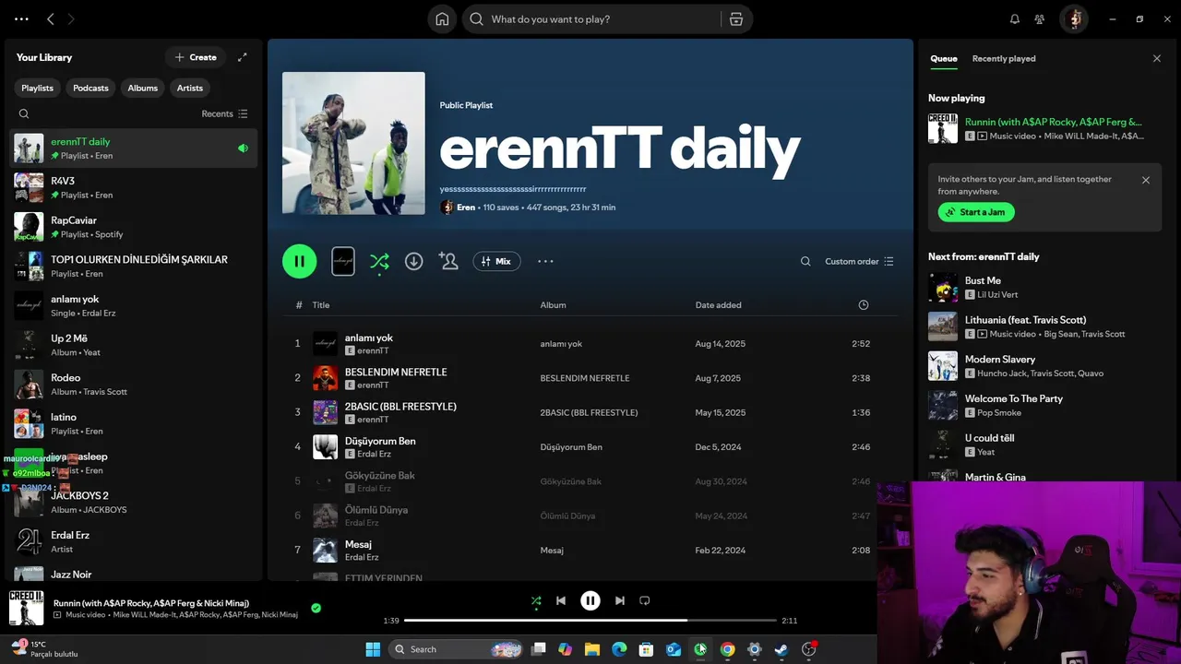Click the Mix button
This screenshot has width=1181, height=664.
pyautogui.click(x=496, y=261)
